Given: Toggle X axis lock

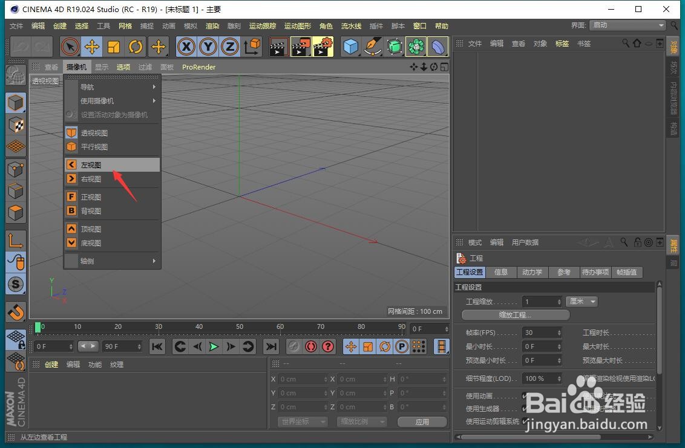Looking at the screenshot, I should [x=186, y=47].
